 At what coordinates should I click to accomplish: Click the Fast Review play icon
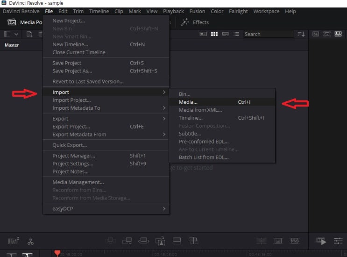[x=321, y=241]
